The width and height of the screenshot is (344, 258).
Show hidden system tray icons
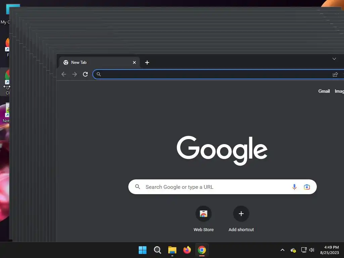pos(283,250)
